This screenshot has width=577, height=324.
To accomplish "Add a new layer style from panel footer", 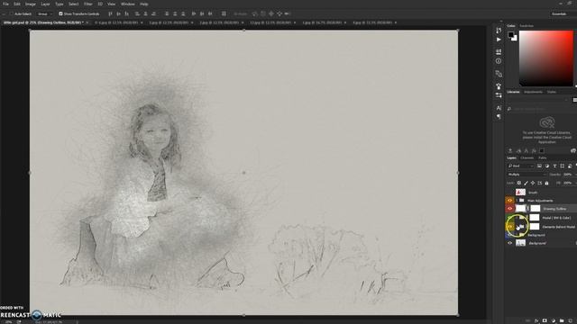I will [536, 320].
